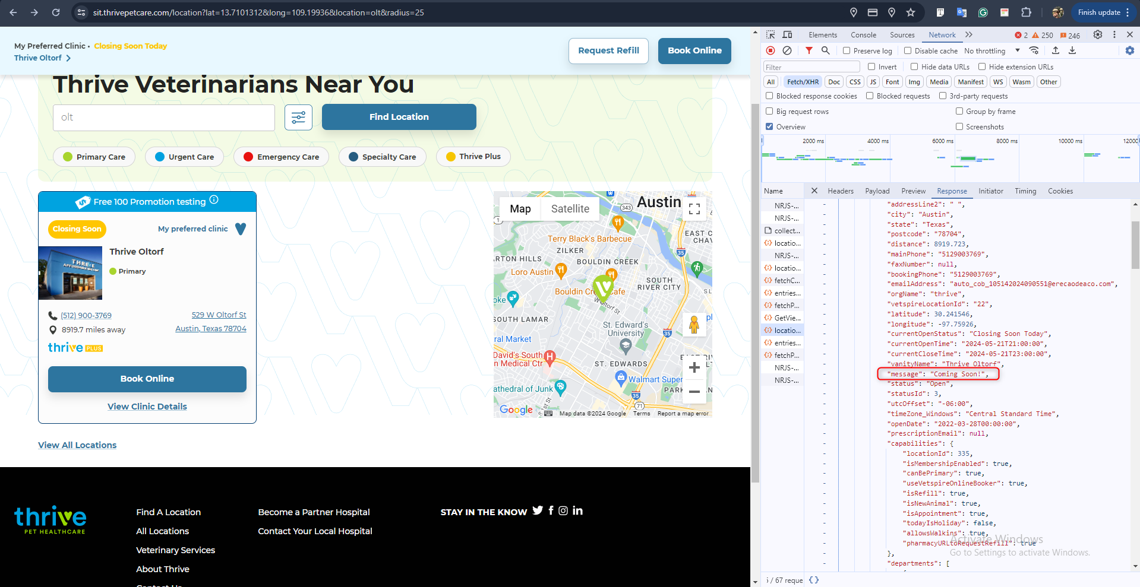Image resolution: width=1140 pixels, height=587 pixels.
Task: Filter by Primary Care green chip
Action: [x=94, y=157]
